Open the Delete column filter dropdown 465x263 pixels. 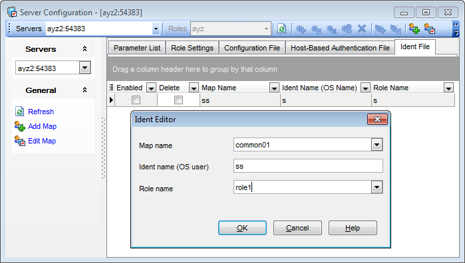coord(194,88)
